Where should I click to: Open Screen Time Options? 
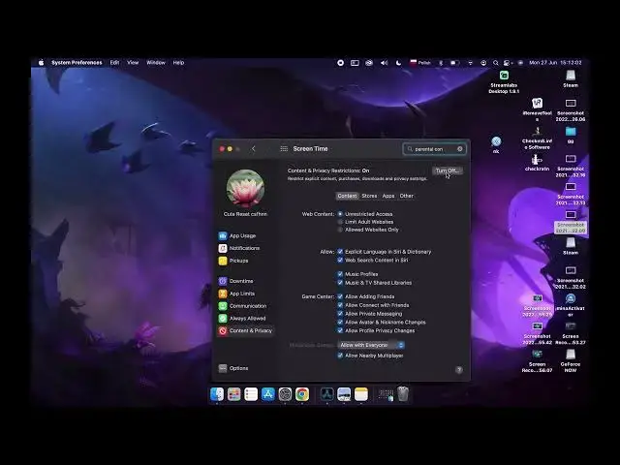pos(233,368)
